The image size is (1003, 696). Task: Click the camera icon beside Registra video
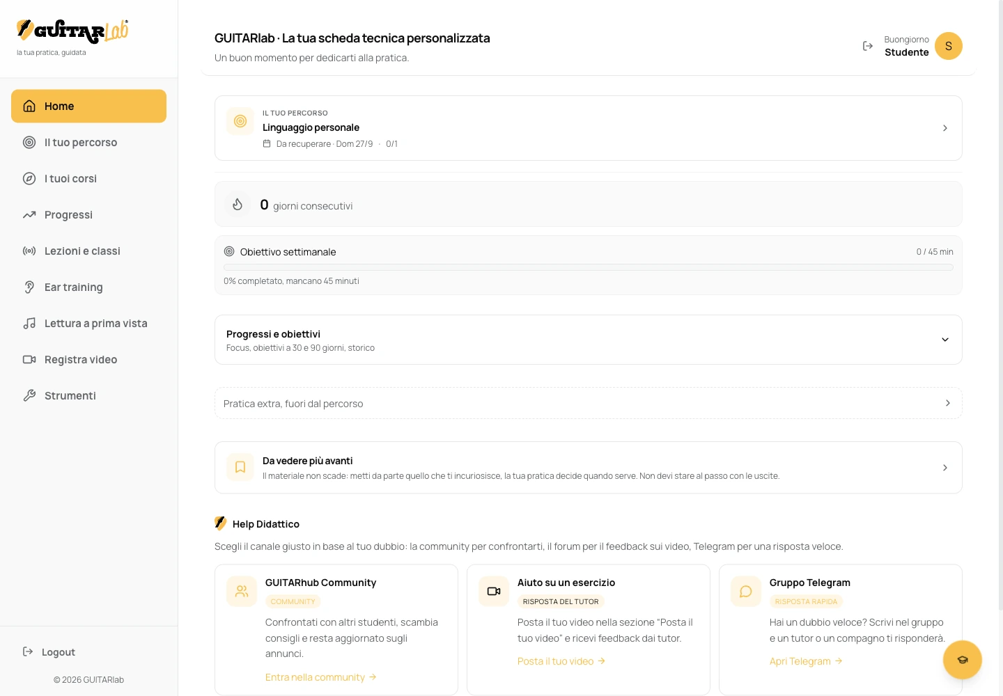29,359
